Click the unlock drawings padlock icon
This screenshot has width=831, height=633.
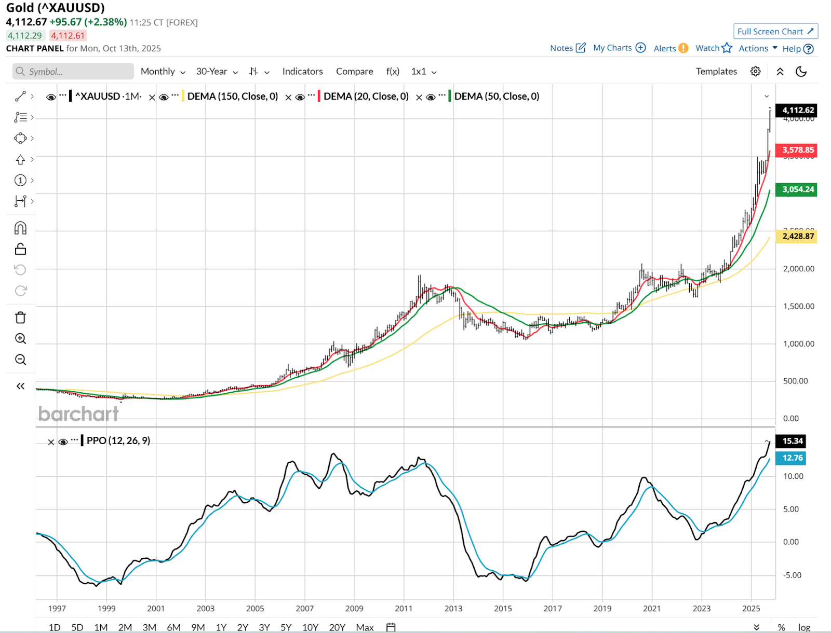pos(20,249)
